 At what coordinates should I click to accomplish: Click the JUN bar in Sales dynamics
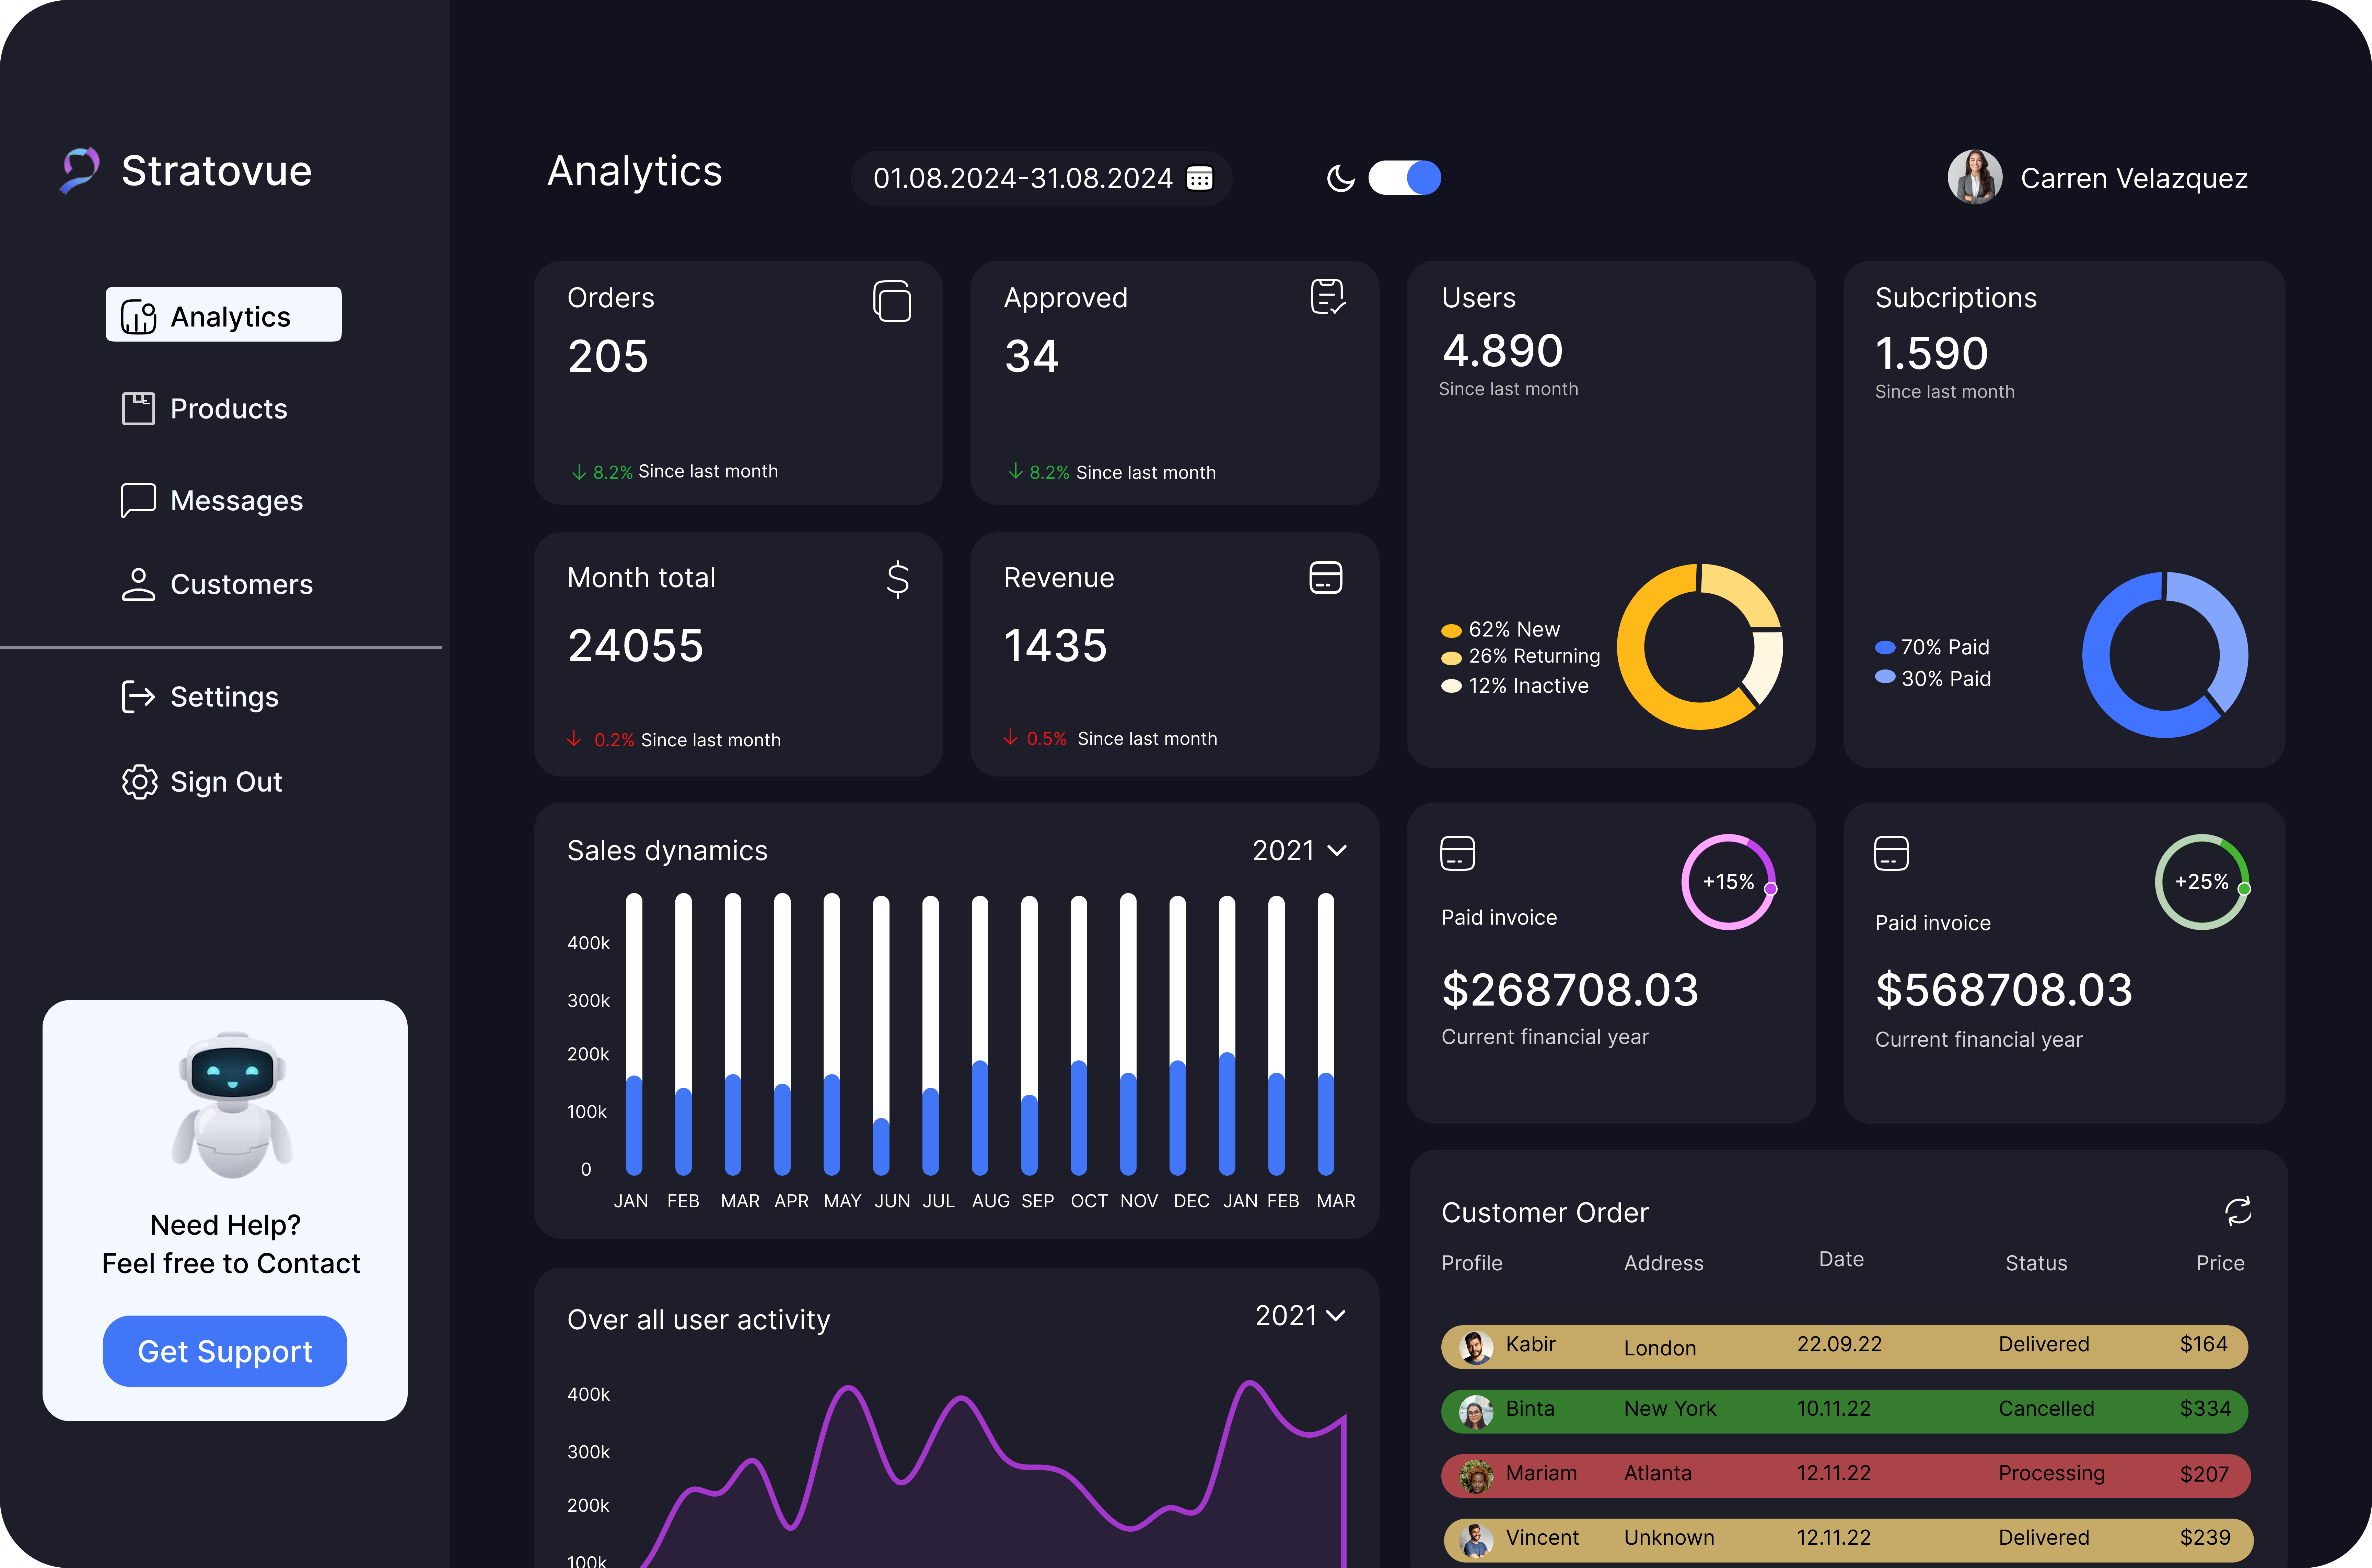[x=881, y=1035]
